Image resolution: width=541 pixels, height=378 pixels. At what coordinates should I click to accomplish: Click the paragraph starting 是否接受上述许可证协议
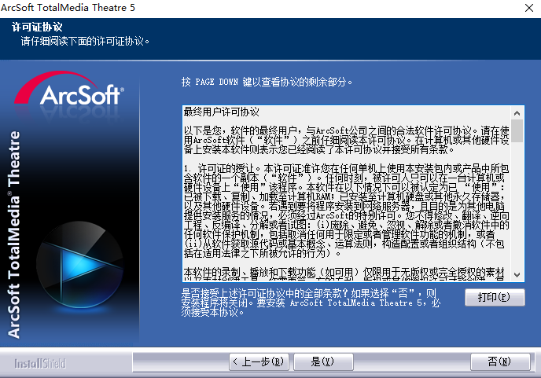pos(311,303)
